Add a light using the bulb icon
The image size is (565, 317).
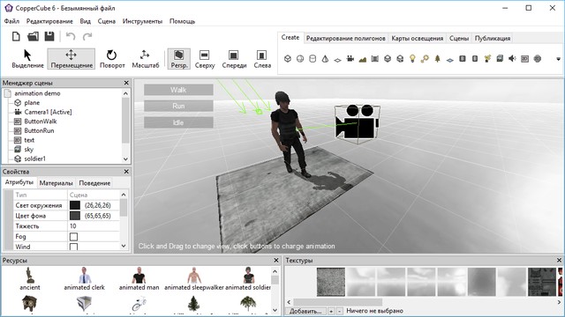click(412, 59)
